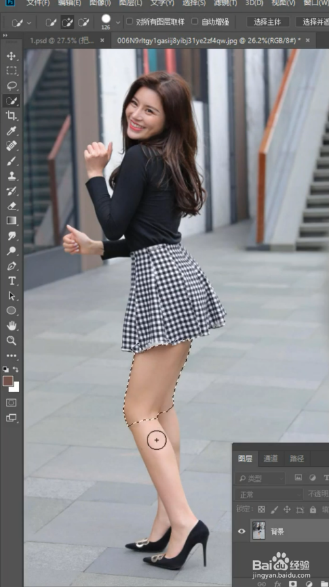
Task: Select the History Brush tool
Action: (x=12, y=191)
